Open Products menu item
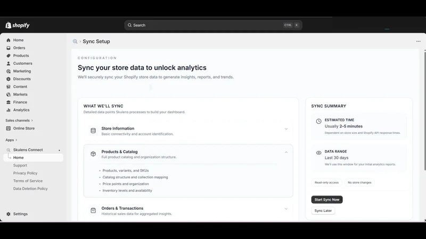This screenshot has width=426, height=239. [21, 56]
